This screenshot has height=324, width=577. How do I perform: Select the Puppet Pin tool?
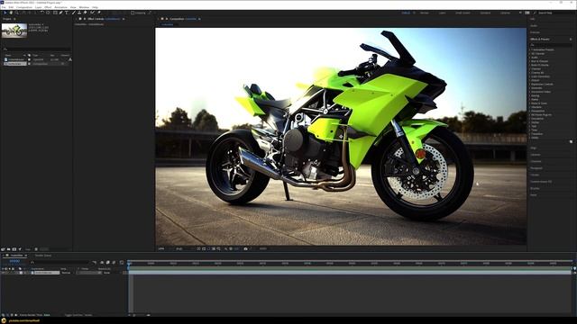click(99, 13)
